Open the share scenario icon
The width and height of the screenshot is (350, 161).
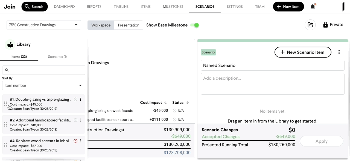(x=310, y=25)
